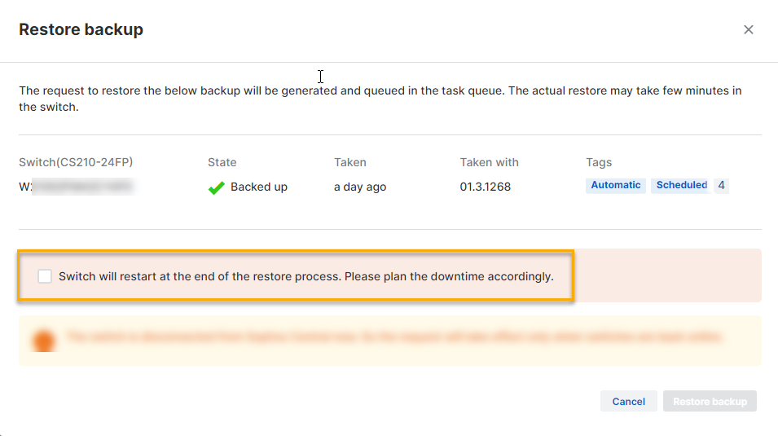Select the Automatic tag
Screen dimensions: 778x436
pyautogui.click(x=615, y=185)
